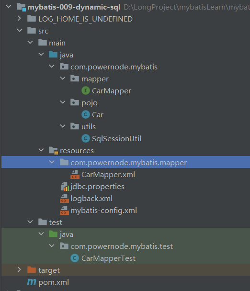250x291 pixels.
Task: Open the pom.xml file
Action: tap(54, 282)
